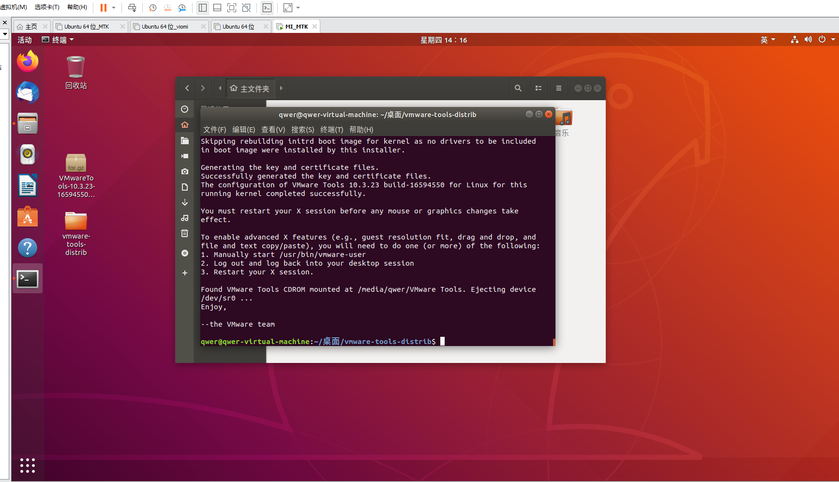Launch Firefox from the dock
The image size is (839, 482).
pyautogui.click(x=28, y=61)
